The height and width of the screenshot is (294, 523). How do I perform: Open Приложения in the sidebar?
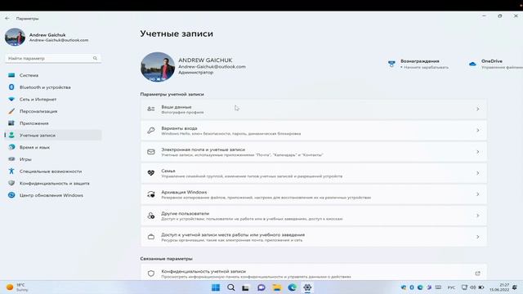(x=53, y=123)
